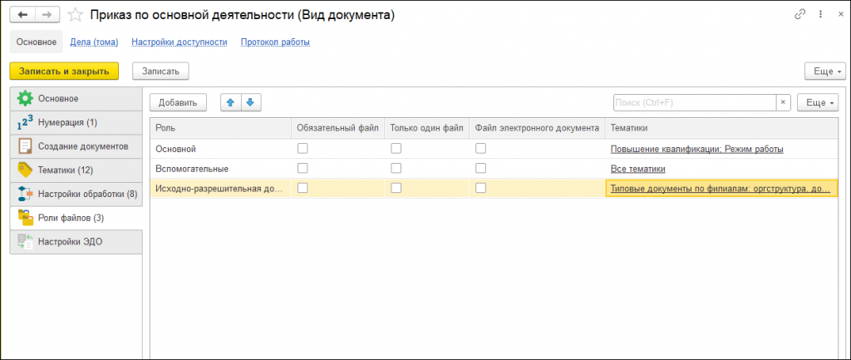Screen dimensions: 851x360
Task: Open the three-dot menu in the title bar
Action: 819,15
